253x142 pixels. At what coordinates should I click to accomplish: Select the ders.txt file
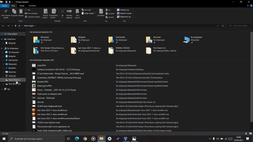(40, 102)
